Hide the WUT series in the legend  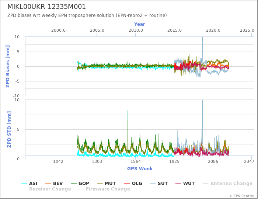185,184
